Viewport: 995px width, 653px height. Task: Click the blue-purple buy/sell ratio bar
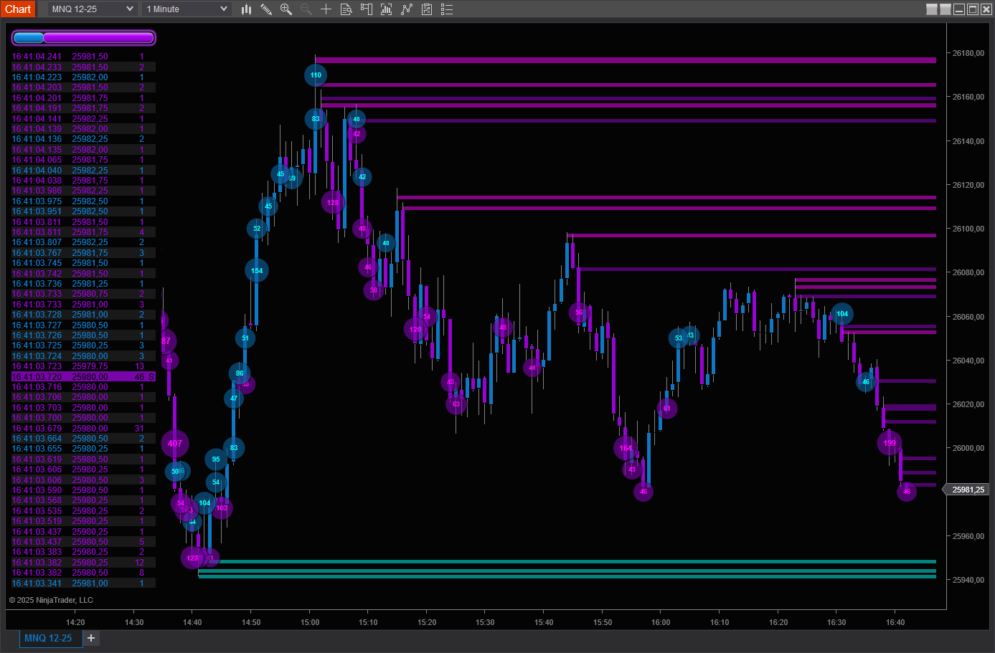coord(83,38)
